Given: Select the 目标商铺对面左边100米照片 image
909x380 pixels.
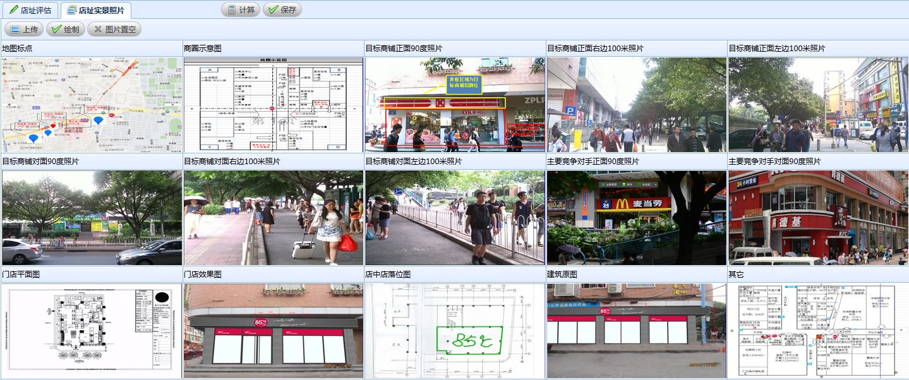Looking at the screenshot, I should tap(455, 218).
